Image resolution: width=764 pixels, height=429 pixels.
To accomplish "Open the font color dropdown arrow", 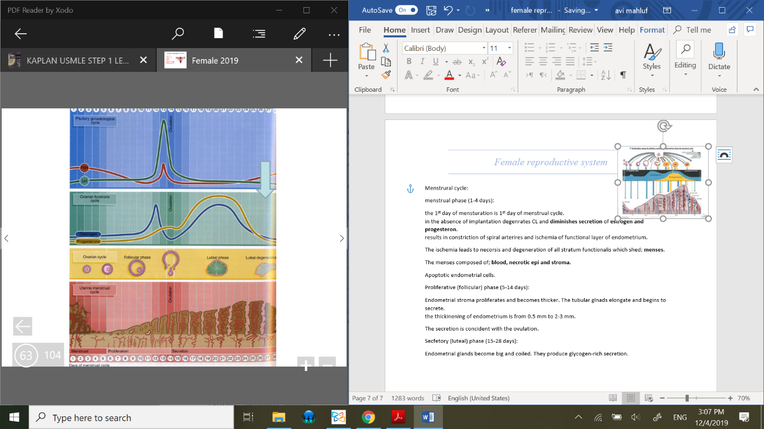I will click(460, 75).
